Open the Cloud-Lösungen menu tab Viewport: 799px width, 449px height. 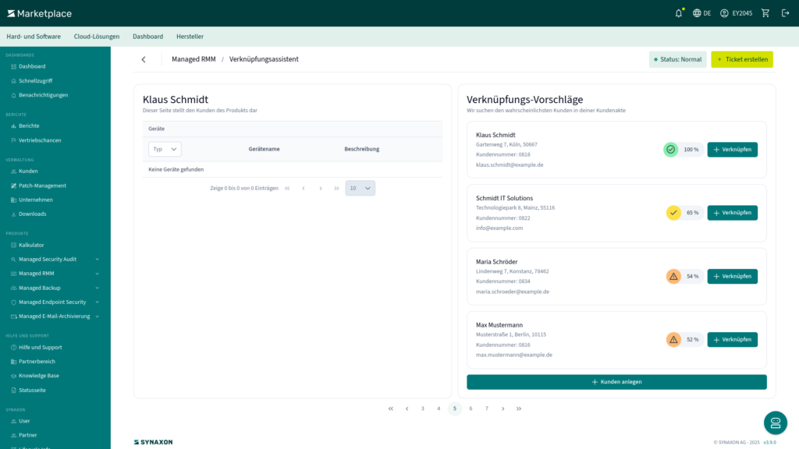97,37
